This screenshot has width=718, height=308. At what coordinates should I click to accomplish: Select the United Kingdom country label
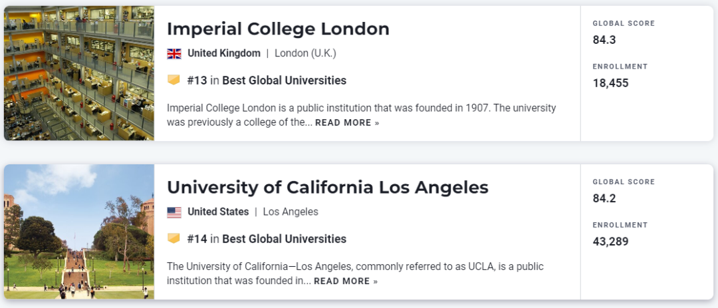coord(224,54)
